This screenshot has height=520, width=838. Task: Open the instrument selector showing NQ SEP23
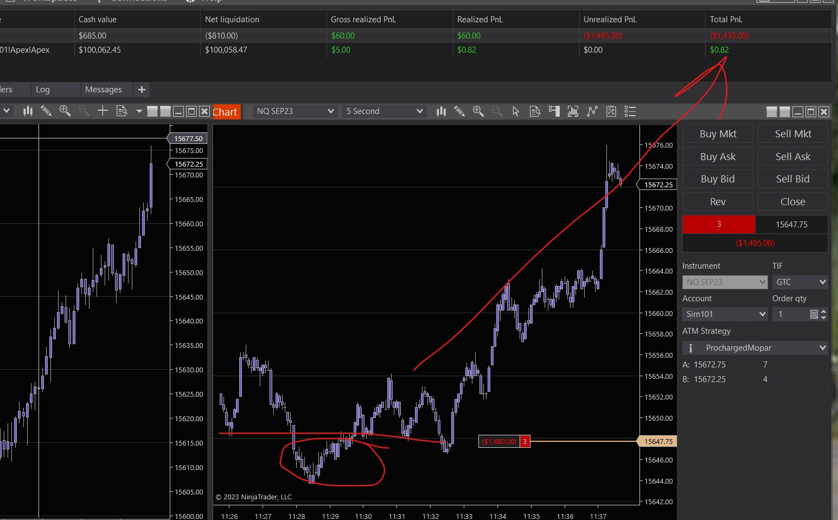coord(295,111)
